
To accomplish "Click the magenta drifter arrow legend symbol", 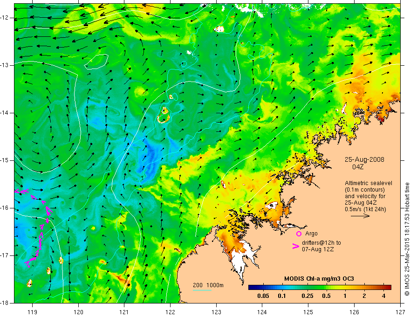I will pos(296,246).
